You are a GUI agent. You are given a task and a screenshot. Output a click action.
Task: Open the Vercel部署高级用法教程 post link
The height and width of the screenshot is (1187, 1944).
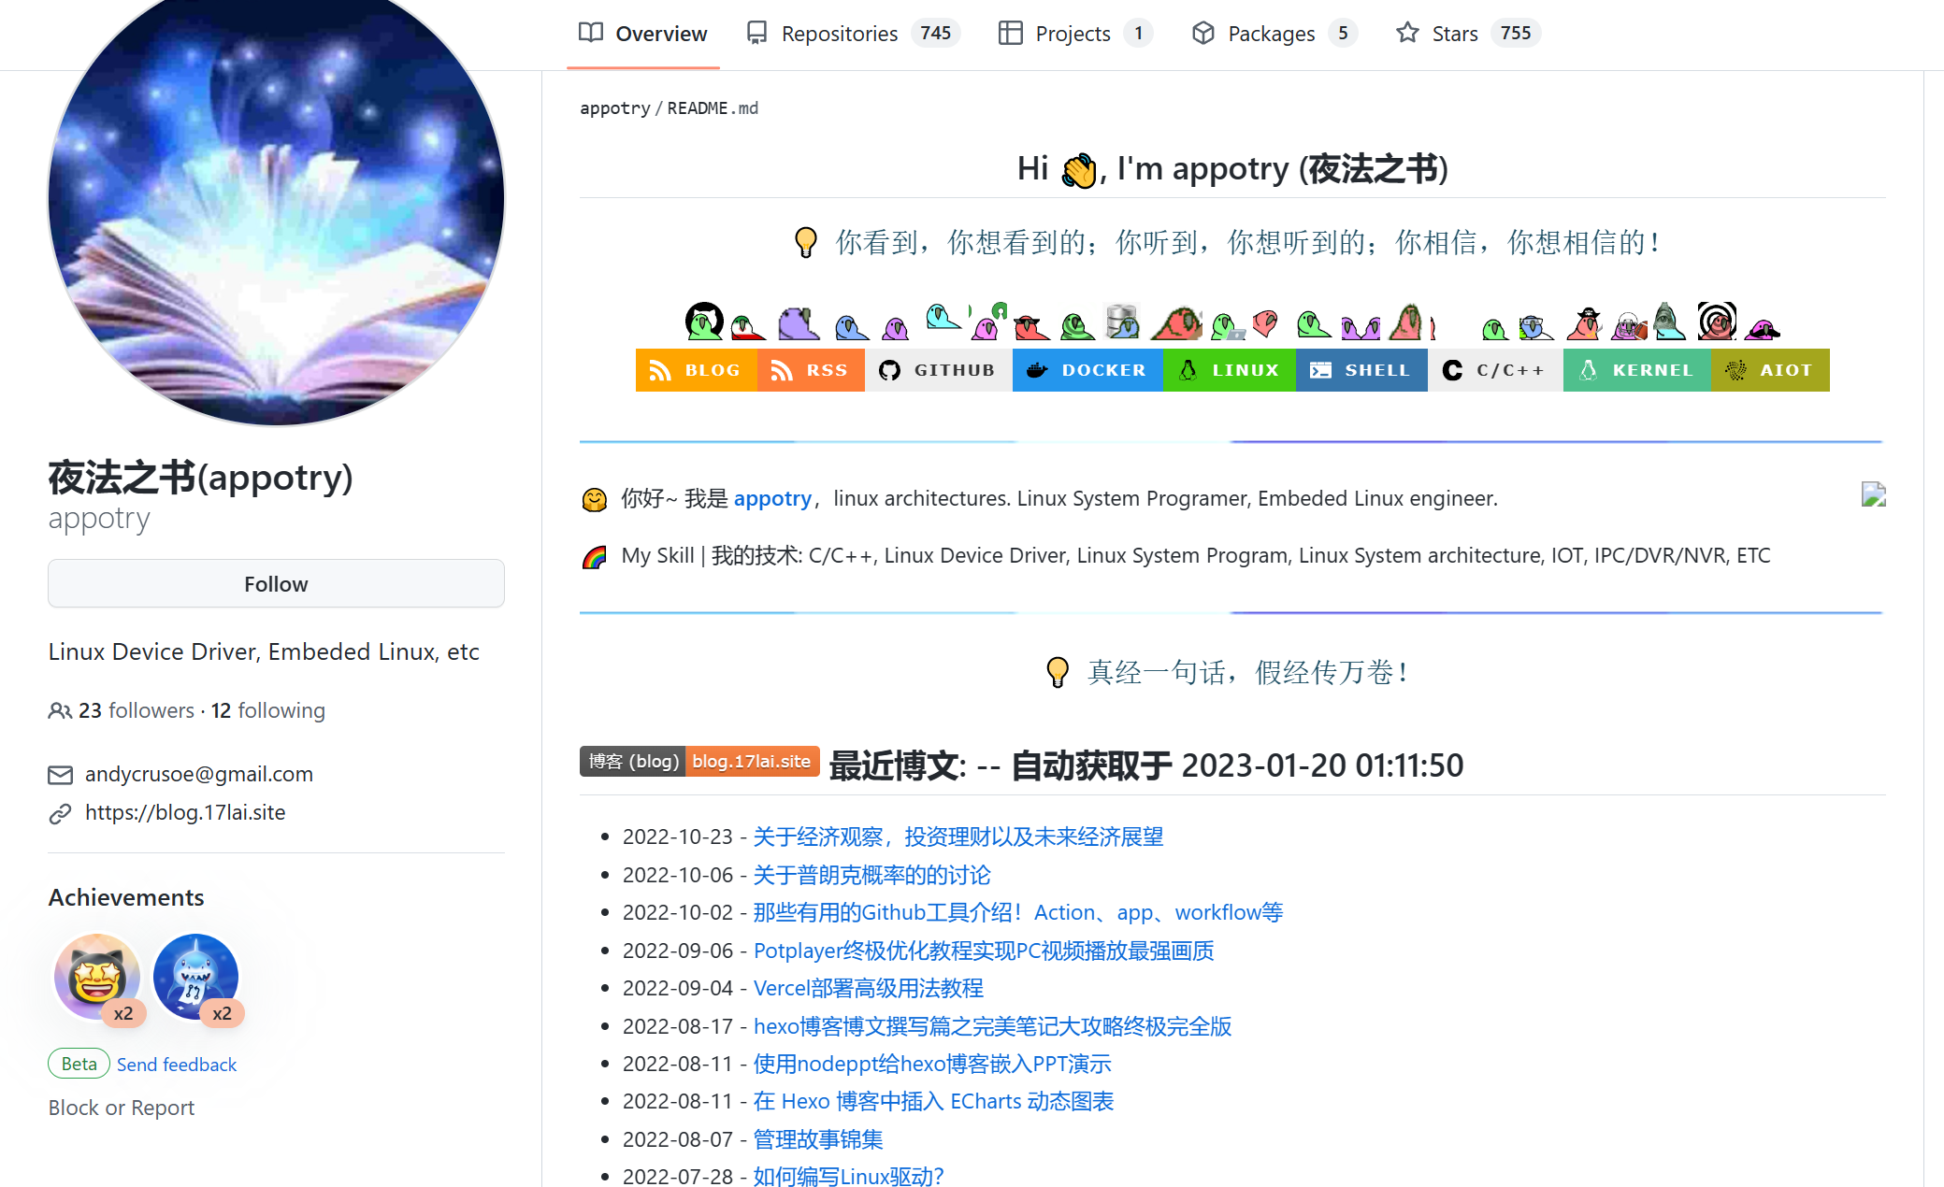pos(868,988)
